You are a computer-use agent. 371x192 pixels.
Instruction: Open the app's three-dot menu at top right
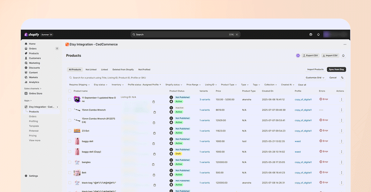click(345, 44)
